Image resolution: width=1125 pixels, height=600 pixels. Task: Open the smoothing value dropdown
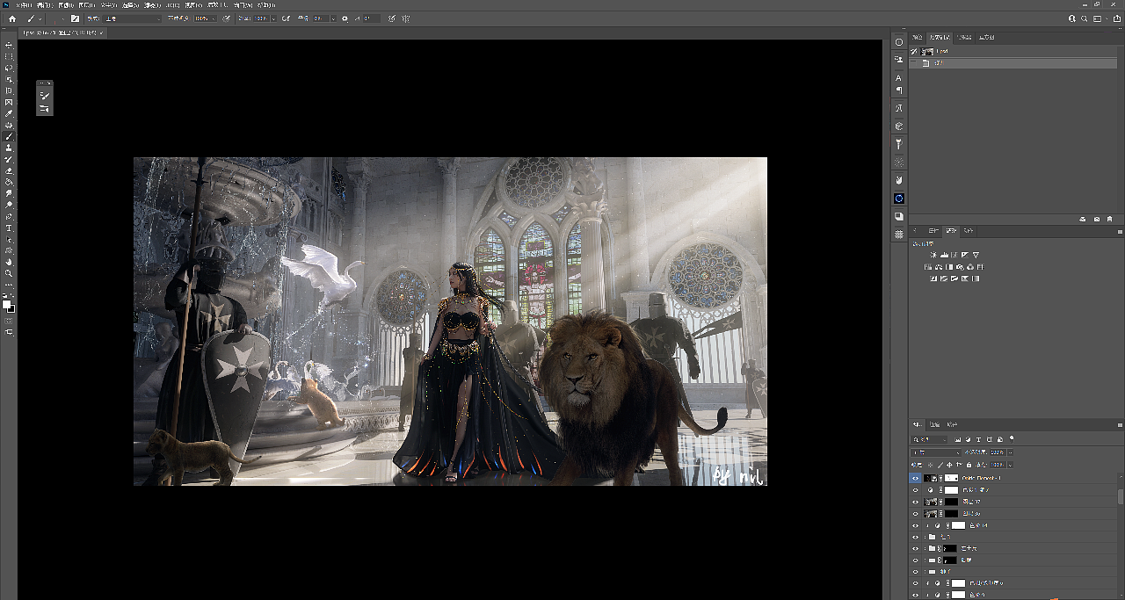(x=333, y=18)
